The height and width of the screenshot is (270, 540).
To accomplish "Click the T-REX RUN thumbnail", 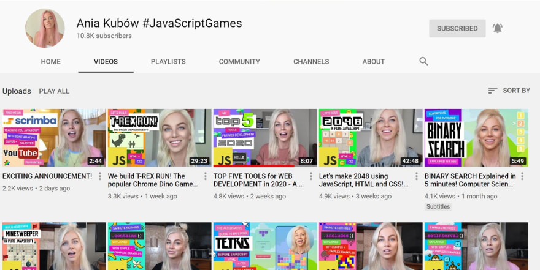I will tap(160, 138).
